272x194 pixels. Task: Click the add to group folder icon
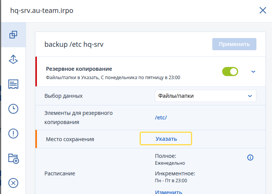[x=14, y=158]
